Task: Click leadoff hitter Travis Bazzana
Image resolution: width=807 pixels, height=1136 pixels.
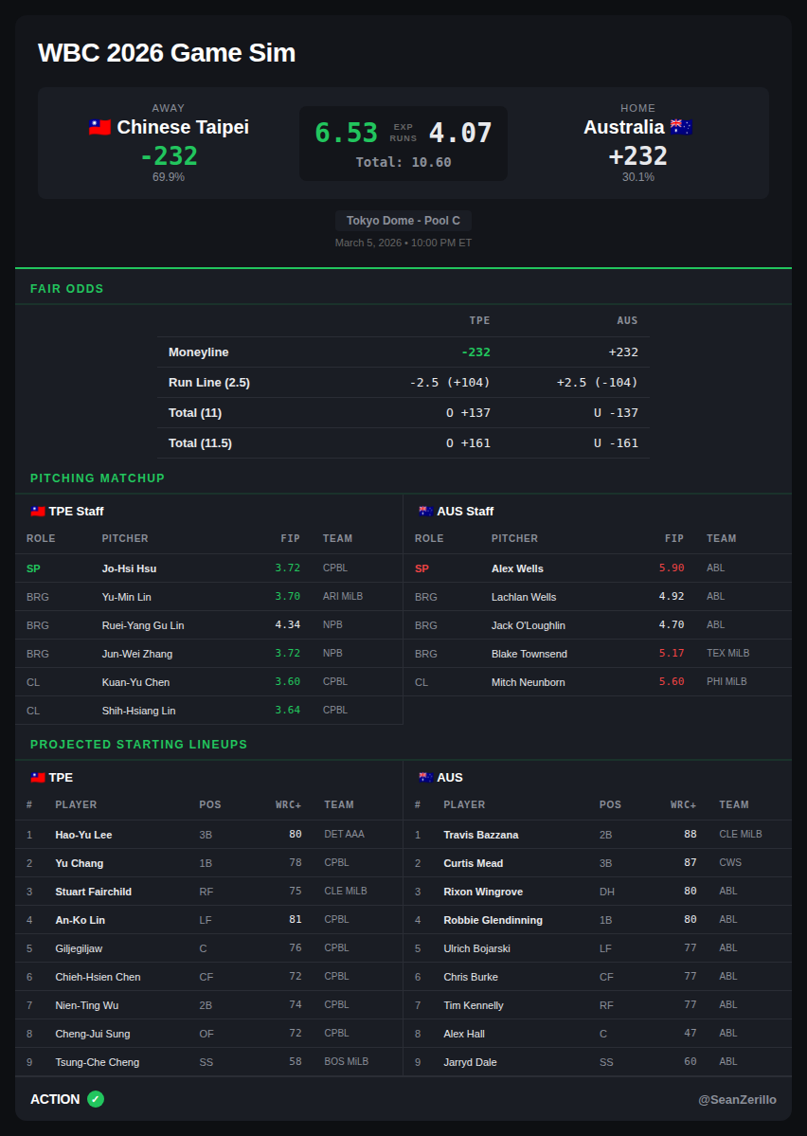Action: [x=480, y=835]
